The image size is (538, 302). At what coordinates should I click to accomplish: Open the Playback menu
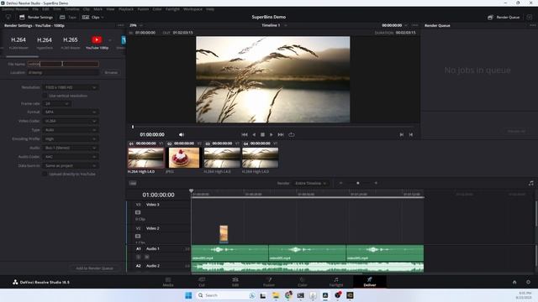(126, 9)
